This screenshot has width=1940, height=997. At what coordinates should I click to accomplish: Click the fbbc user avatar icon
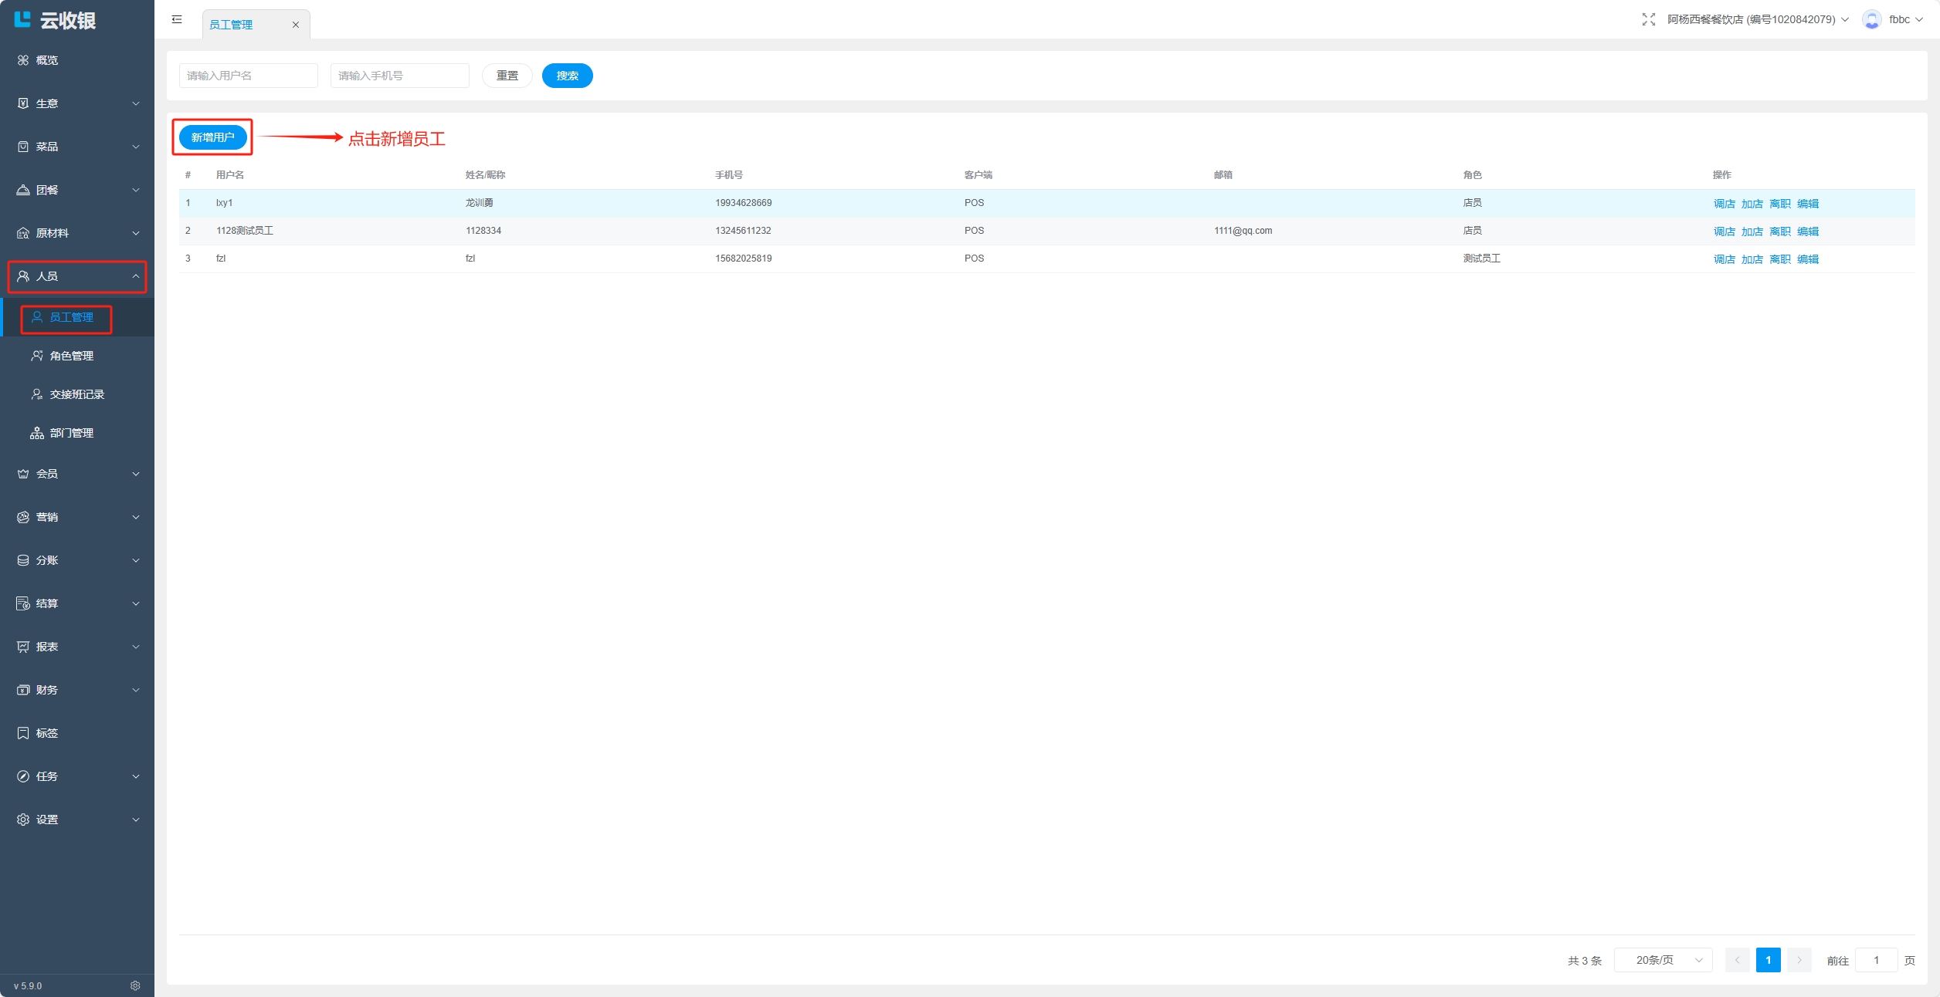pyautogui.click(x=1871, y=19)
